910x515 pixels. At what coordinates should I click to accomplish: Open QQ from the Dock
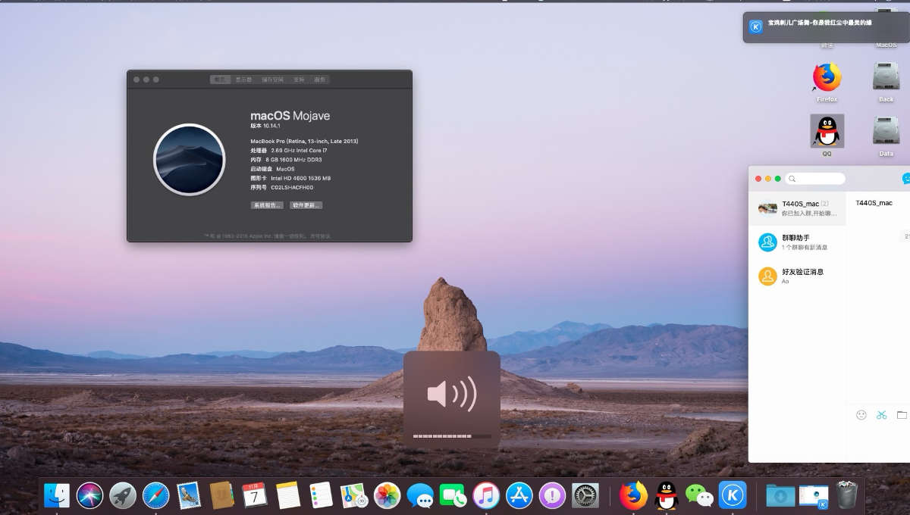click(x=667, y=496)
